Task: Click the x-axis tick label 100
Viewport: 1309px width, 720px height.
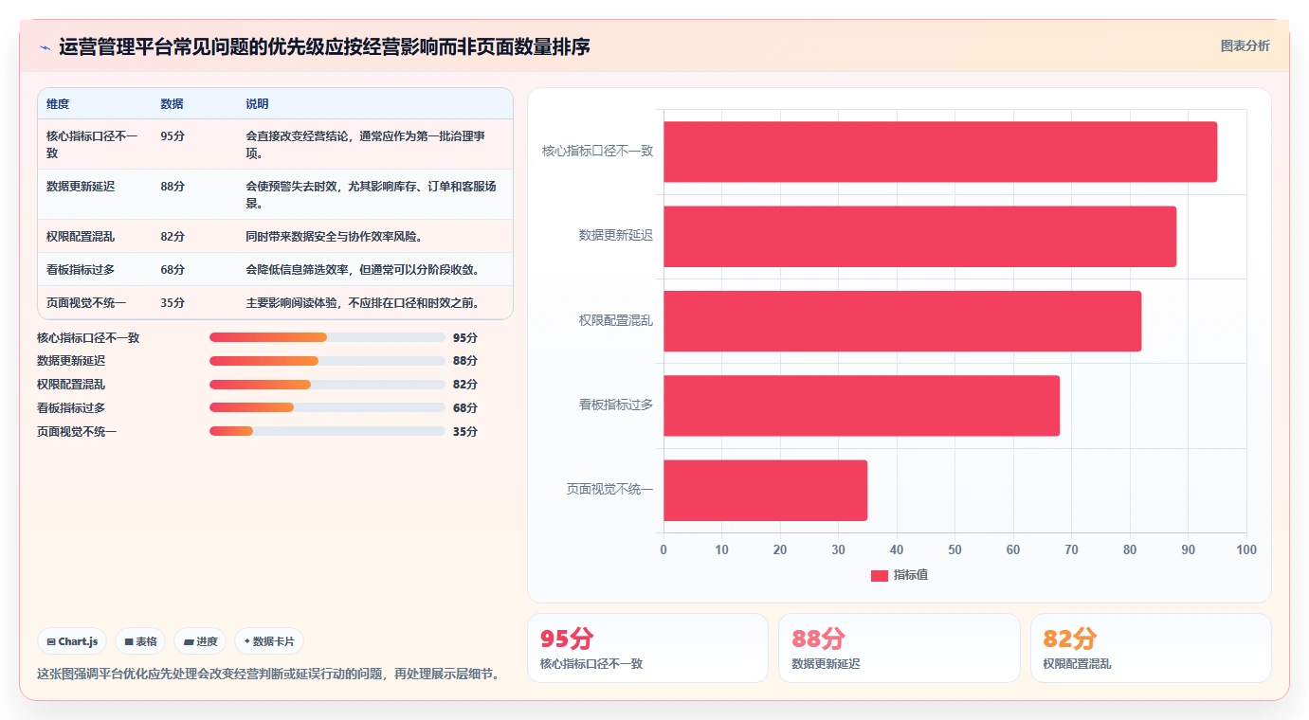Action: pyautogui.click(x=1246, y=550)
